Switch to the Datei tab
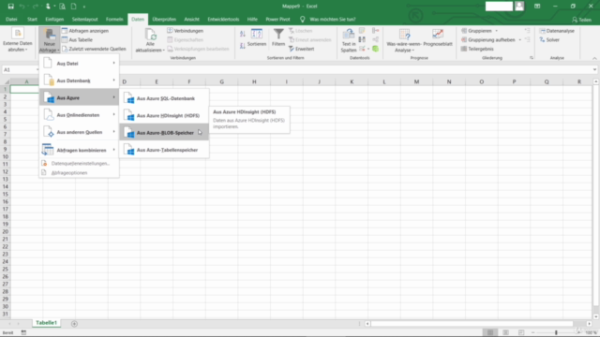The width and height of the screenshot is (600, 337). (11, 19)
